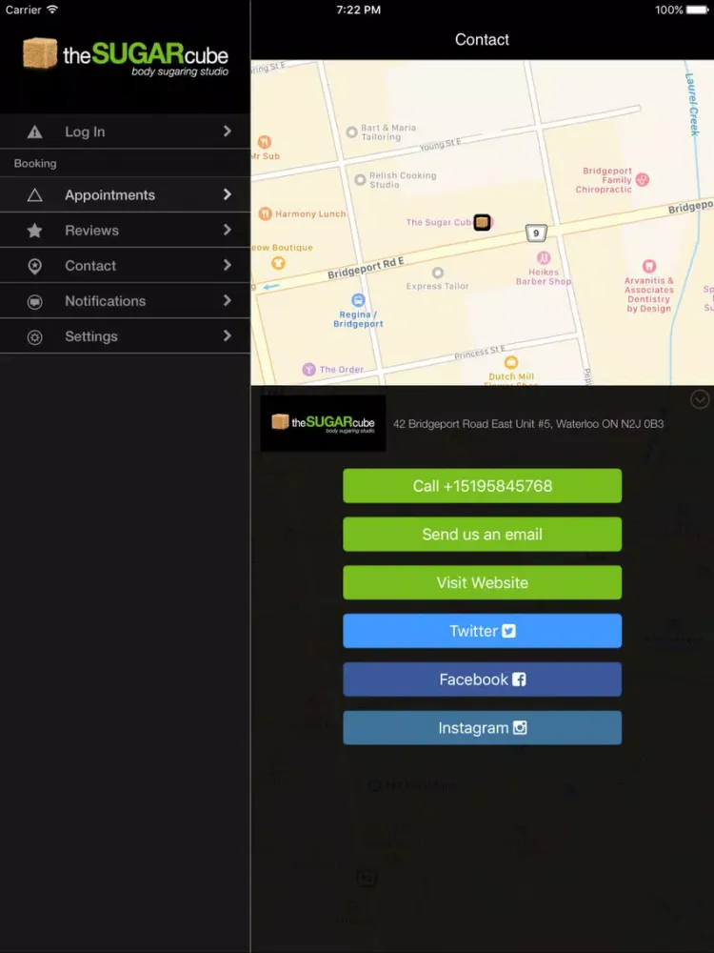Tap the Meow Boutique clothing marker
The width and height of the screenshot is (714, 953).
[x=278, y=263]
